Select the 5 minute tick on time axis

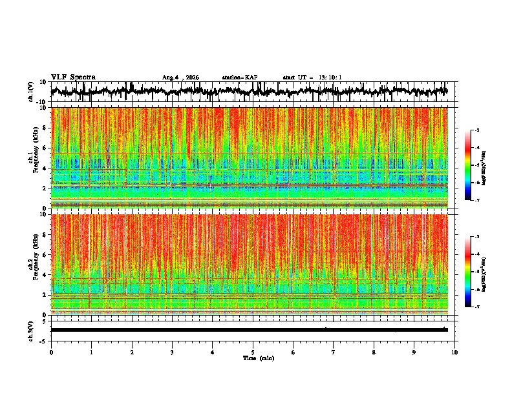253,352
